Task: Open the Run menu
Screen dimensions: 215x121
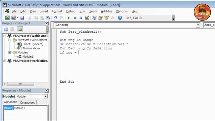Action: [82, 11]
